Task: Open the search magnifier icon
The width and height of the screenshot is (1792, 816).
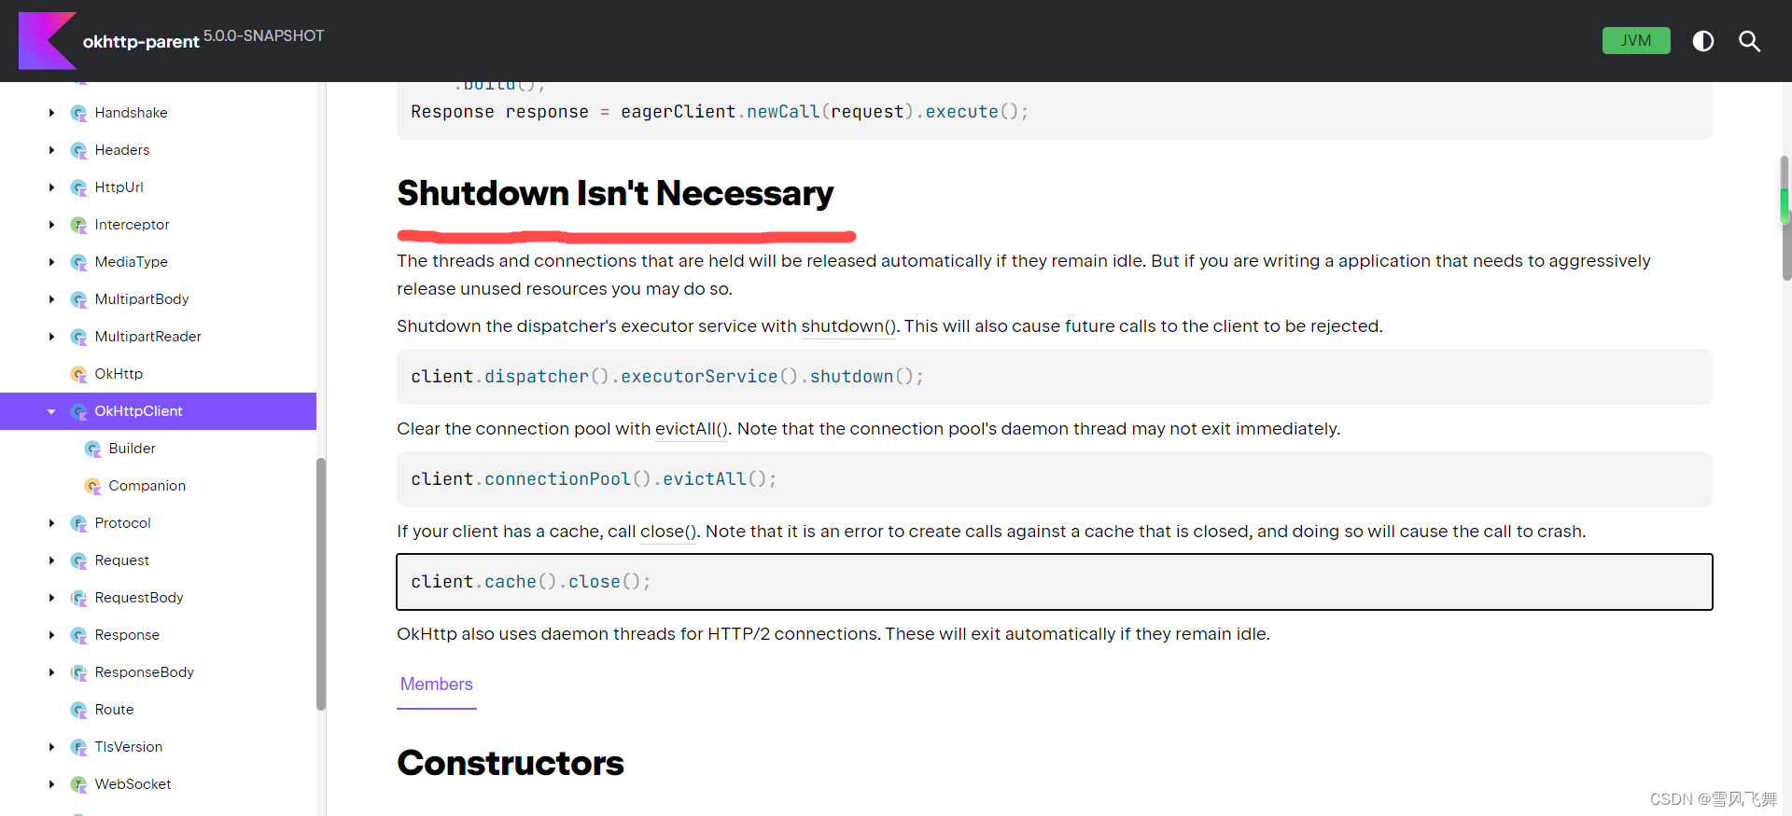Action: pyautogui.click(x=1749, y=41)
